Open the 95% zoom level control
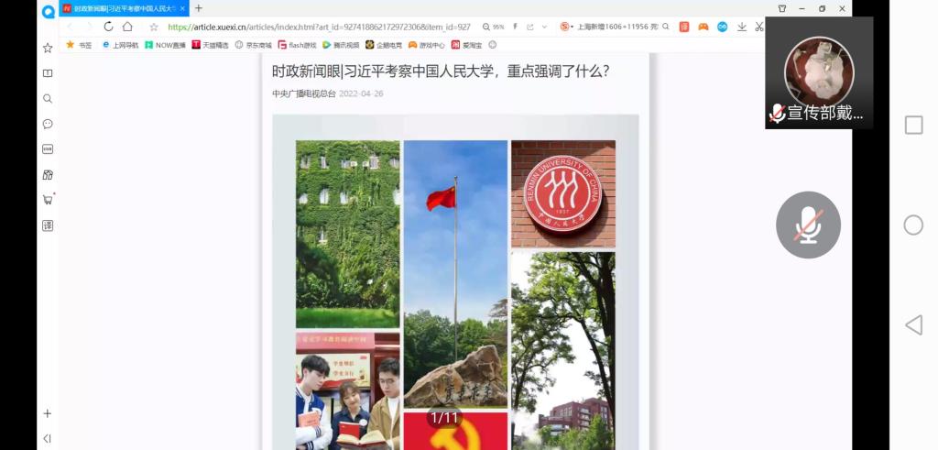 [x=494, y=27]
